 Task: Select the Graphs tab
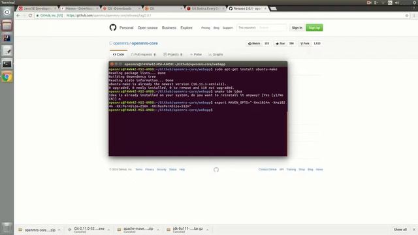coord(216,54)
